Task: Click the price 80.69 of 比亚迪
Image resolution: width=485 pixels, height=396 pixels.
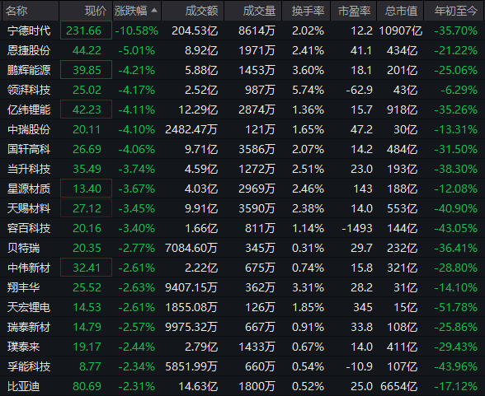Action: coord(87,386)
